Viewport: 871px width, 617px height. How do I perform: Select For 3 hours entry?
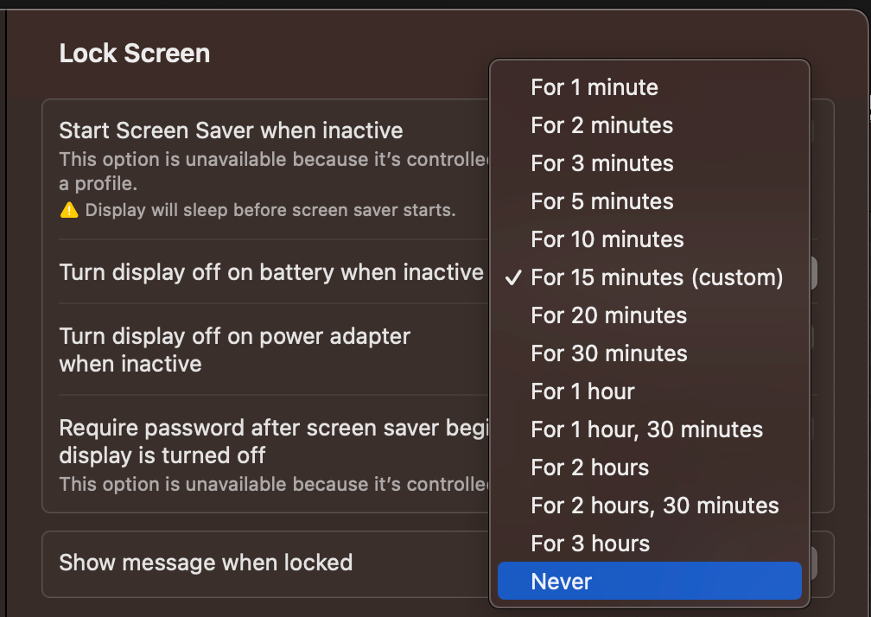tap(650, 544)
